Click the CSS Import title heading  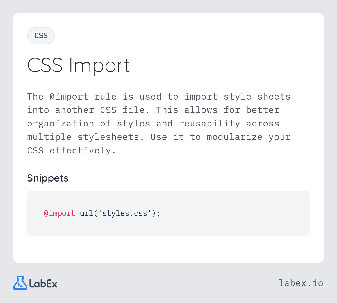[78, 65]
